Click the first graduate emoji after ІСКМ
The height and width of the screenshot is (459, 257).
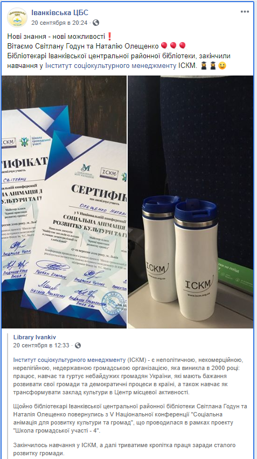(204, 66)
